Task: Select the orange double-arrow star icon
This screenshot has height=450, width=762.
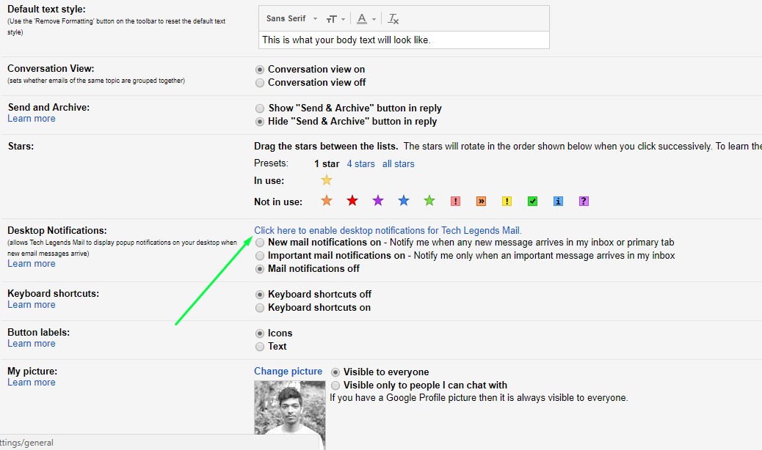Action: coord(481,200)
